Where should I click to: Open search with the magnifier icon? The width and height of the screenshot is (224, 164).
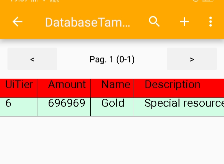click(x=154, y=22)
